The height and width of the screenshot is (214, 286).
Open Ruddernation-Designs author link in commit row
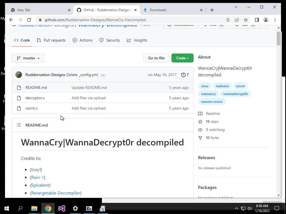[45, 75]
